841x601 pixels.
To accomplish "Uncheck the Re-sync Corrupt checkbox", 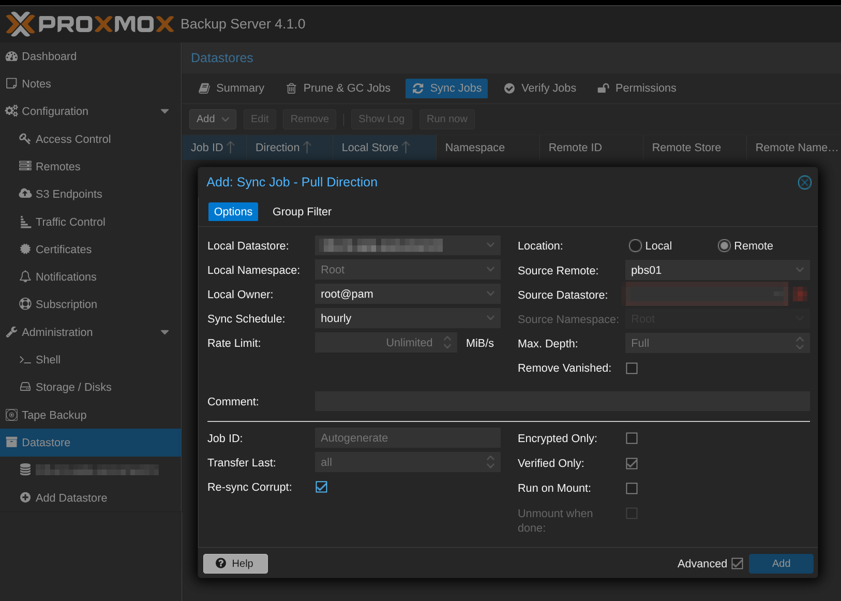I will click(x=321, y=487).
